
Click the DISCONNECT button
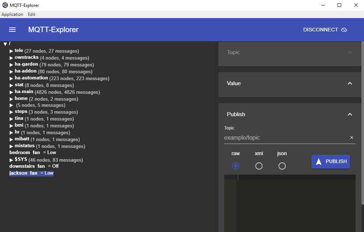(x=320, y=30)
